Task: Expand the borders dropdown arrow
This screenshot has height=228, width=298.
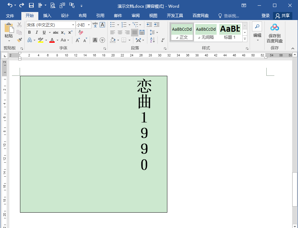Action: (x=129, y=40)
